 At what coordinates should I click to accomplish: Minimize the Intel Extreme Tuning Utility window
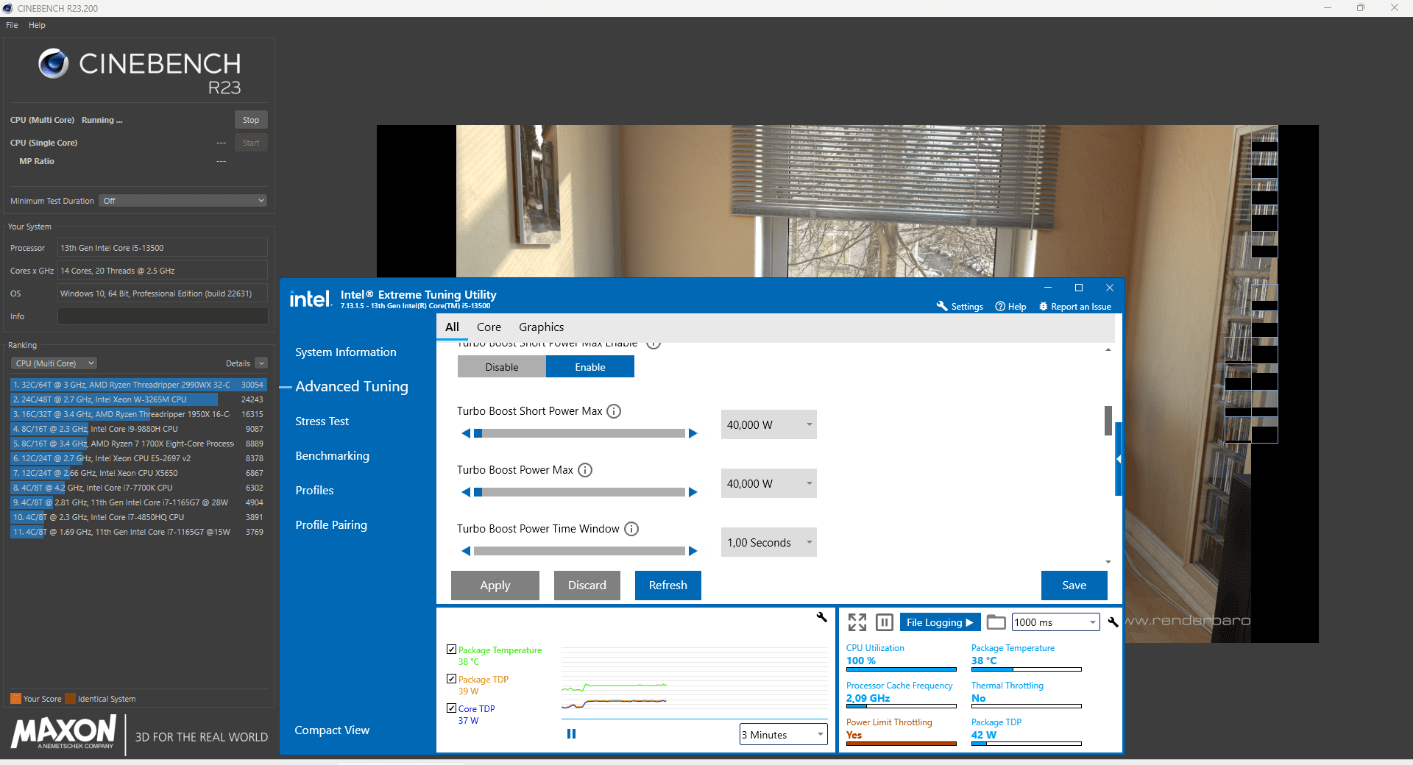(1048, 288)
